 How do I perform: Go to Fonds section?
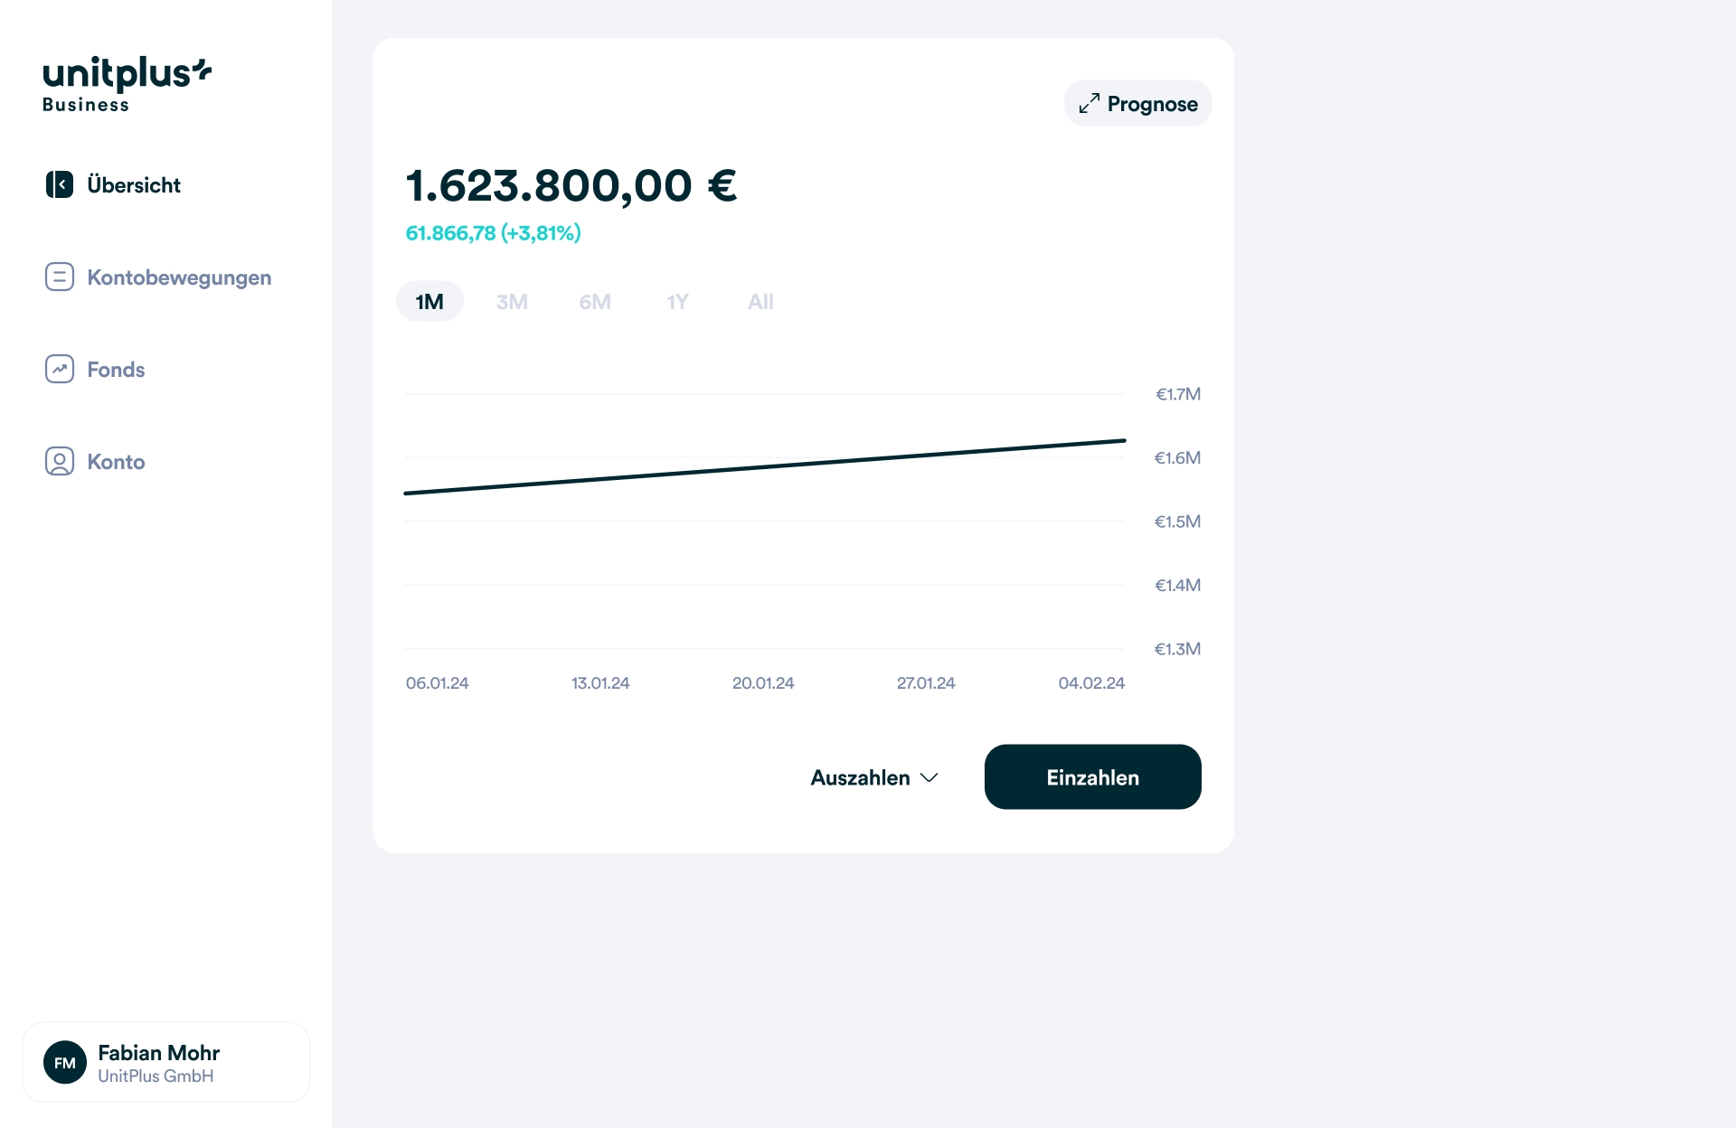tap(116, 370)
